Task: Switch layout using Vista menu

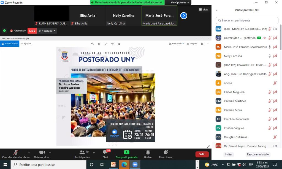Action: pos(204,9)
